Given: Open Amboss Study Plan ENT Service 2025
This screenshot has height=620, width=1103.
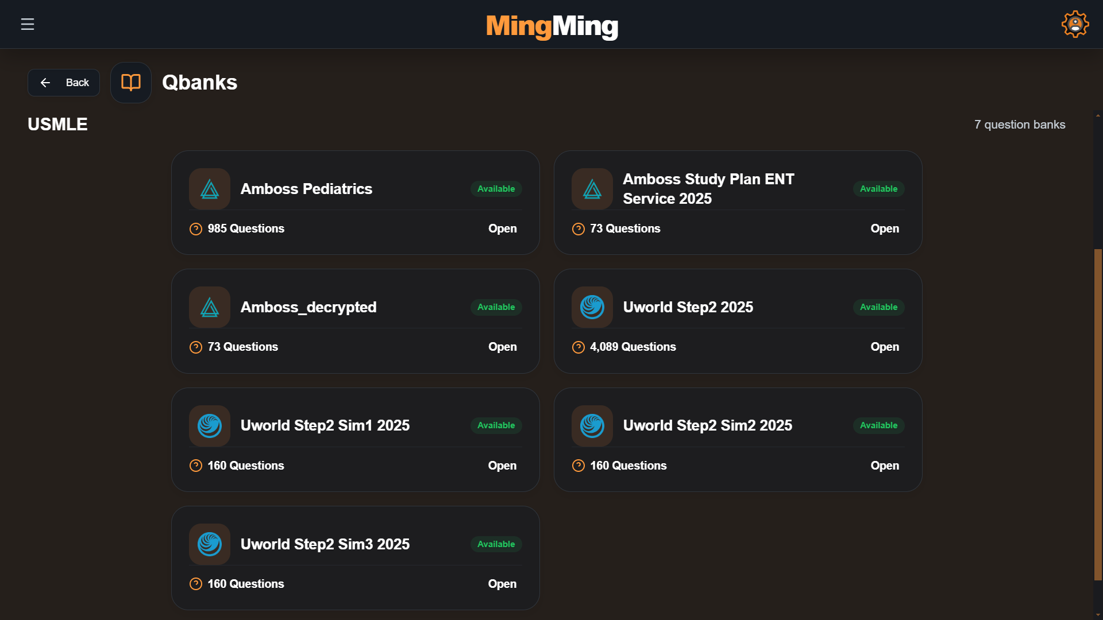Looking at the screenshot, I should coord(885,228).
